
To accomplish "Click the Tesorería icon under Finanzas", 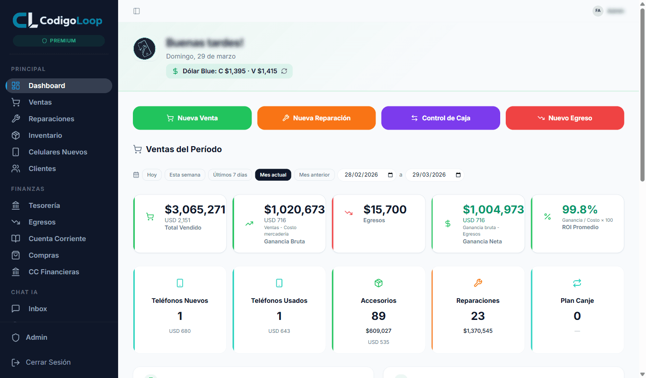I will point(16,205).
